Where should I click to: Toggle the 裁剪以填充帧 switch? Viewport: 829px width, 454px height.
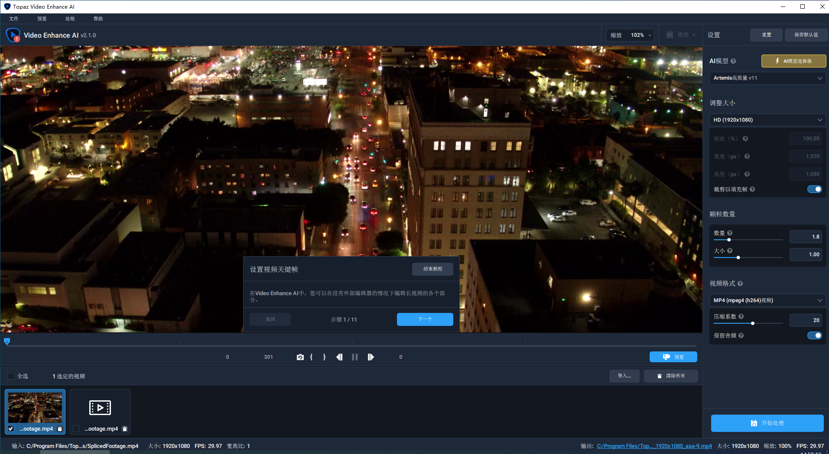coord(815,189)
